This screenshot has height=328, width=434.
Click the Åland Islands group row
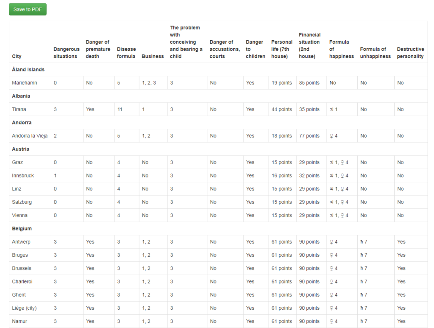(28, 69)
